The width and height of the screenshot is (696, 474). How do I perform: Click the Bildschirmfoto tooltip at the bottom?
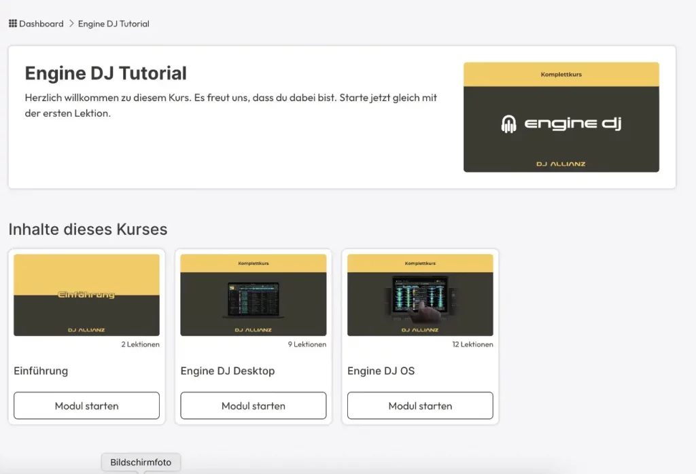tap(141, 462)
